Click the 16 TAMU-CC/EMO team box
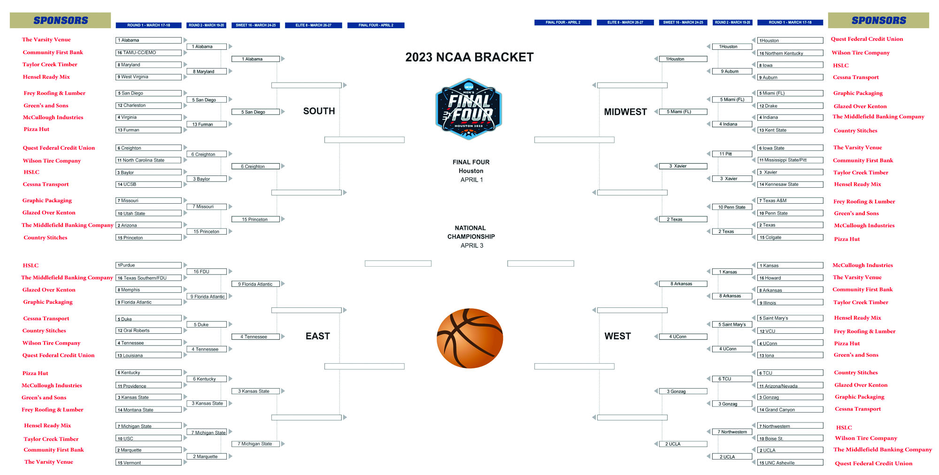Screen dimensions: 939x475 [x=148, y=53]
